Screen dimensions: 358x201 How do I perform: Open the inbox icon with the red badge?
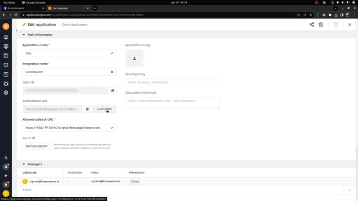pyautogui.click(x=6, y=167)
